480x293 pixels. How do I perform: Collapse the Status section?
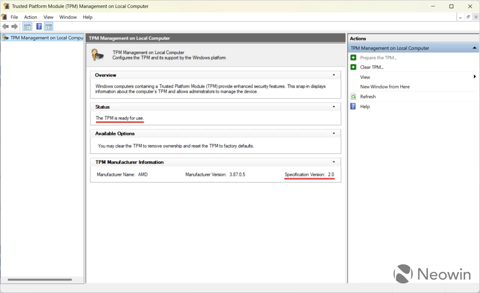(x=334, y=107)
